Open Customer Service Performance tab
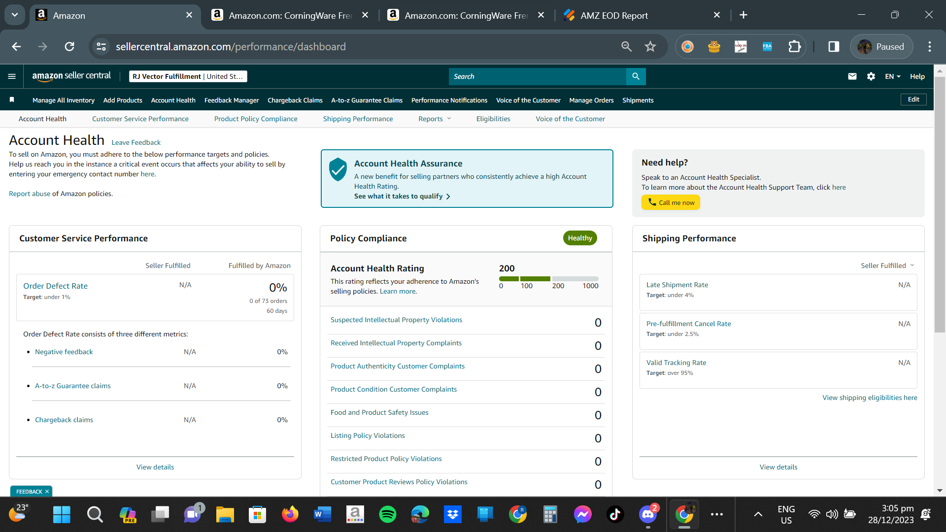 pyautogui.click(x=140, y=119)
